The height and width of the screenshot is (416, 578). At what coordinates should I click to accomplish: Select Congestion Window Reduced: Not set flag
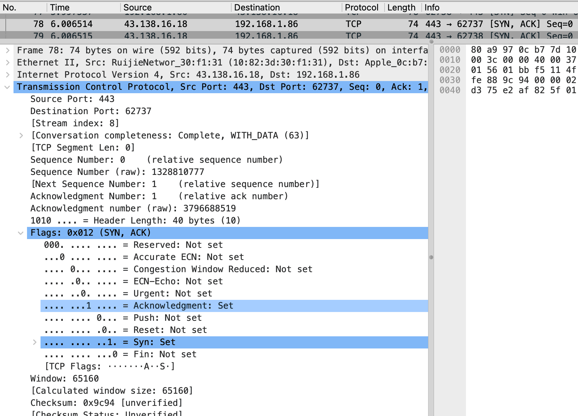tap(178, 269)
